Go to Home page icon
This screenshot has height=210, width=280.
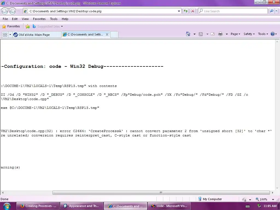click(x=188, y=34)
